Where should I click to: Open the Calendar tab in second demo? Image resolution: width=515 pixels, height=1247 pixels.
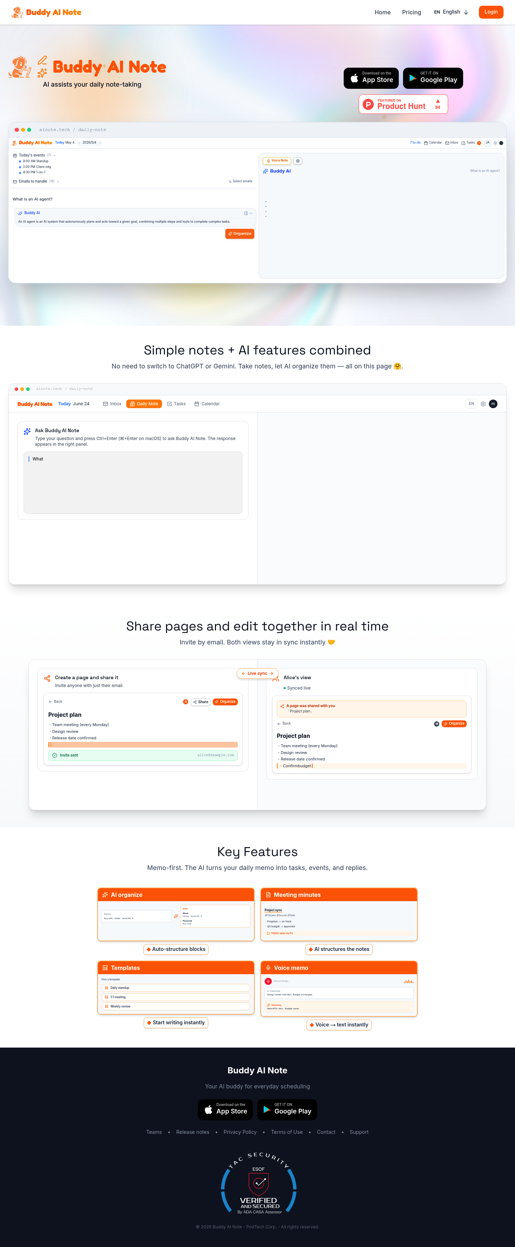point(207,404)
